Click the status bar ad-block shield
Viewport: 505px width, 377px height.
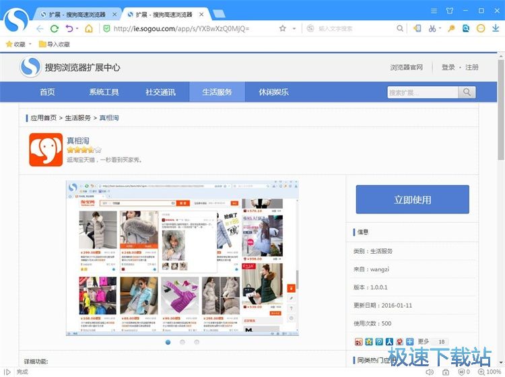tap(461, 372)
